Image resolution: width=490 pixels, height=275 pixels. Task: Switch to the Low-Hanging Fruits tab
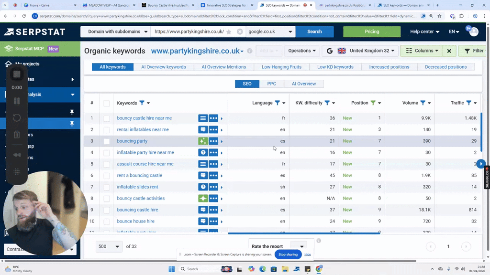point(281,67)
